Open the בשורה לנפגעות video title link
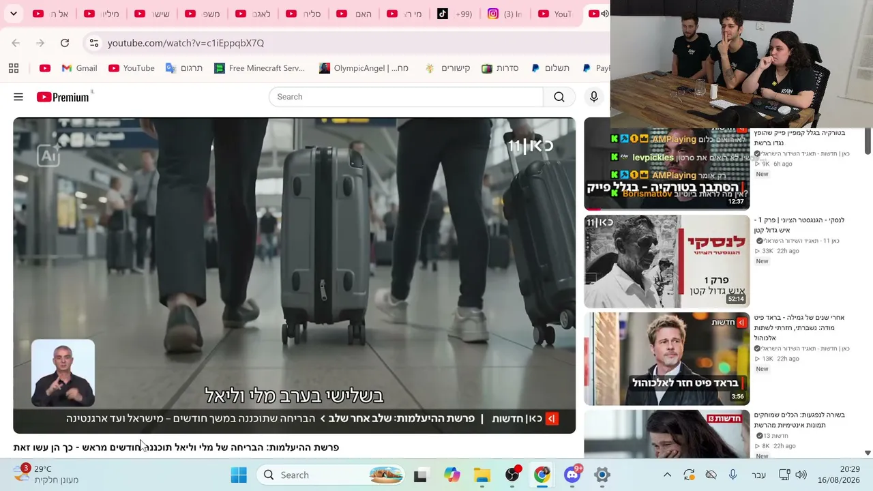873x491 pixels. (x=799, y=420)
